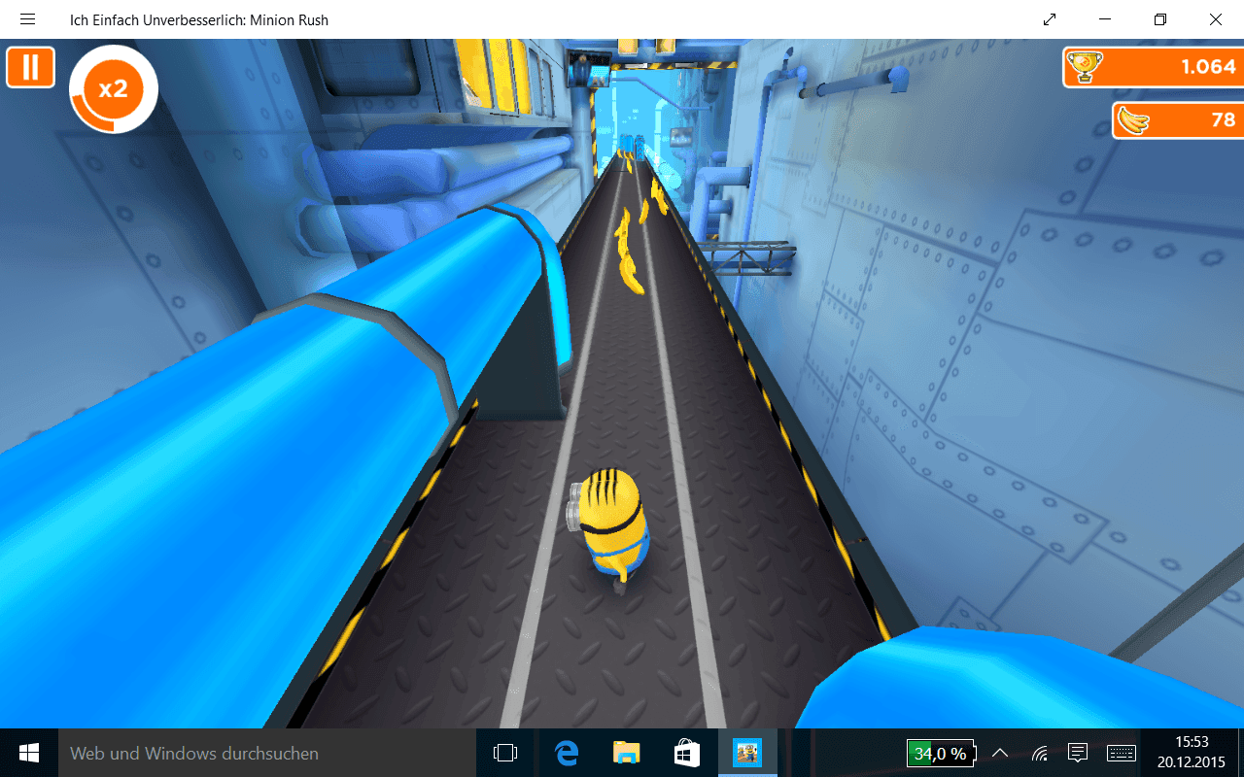Open the Windows Store from the taskbar

[687, 753]
